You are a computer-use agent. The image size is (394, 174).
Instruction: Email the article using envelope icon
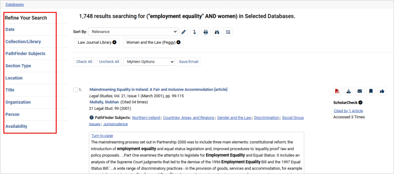coord(360,91)
